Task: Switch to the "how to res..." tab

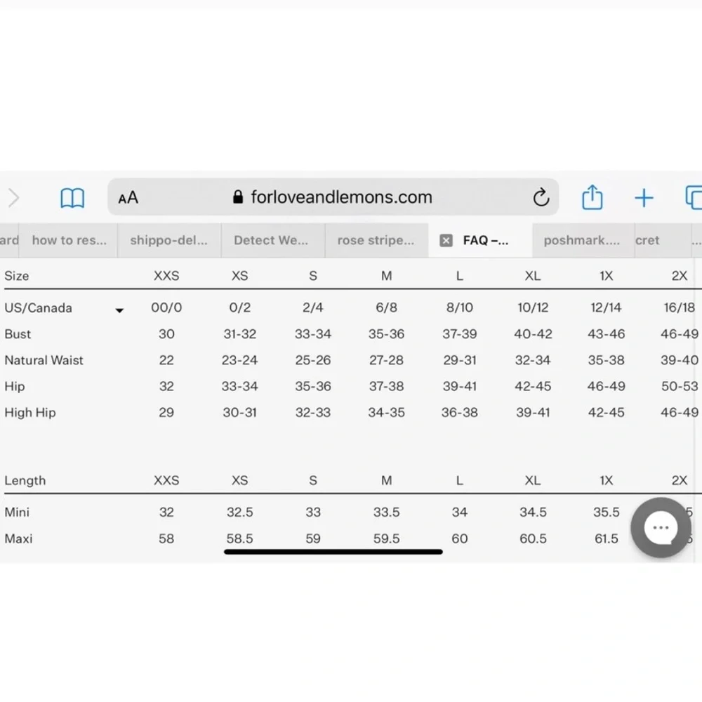Action: pos(69,240)
